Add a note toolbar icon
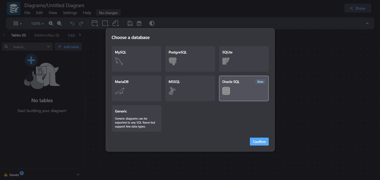Screen dimensions: 380x180 (x=116, y=23)
